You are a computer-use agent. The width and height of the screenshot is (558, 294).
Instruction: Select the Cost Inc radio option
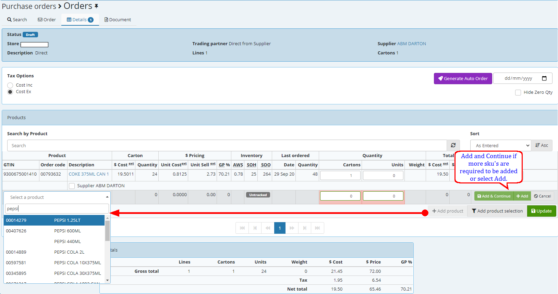10,85
